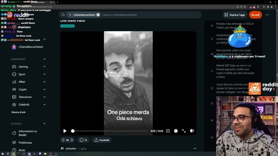Collapse the Risorse section
This screenshot has width=278, height=156.
tap(44, 123)
